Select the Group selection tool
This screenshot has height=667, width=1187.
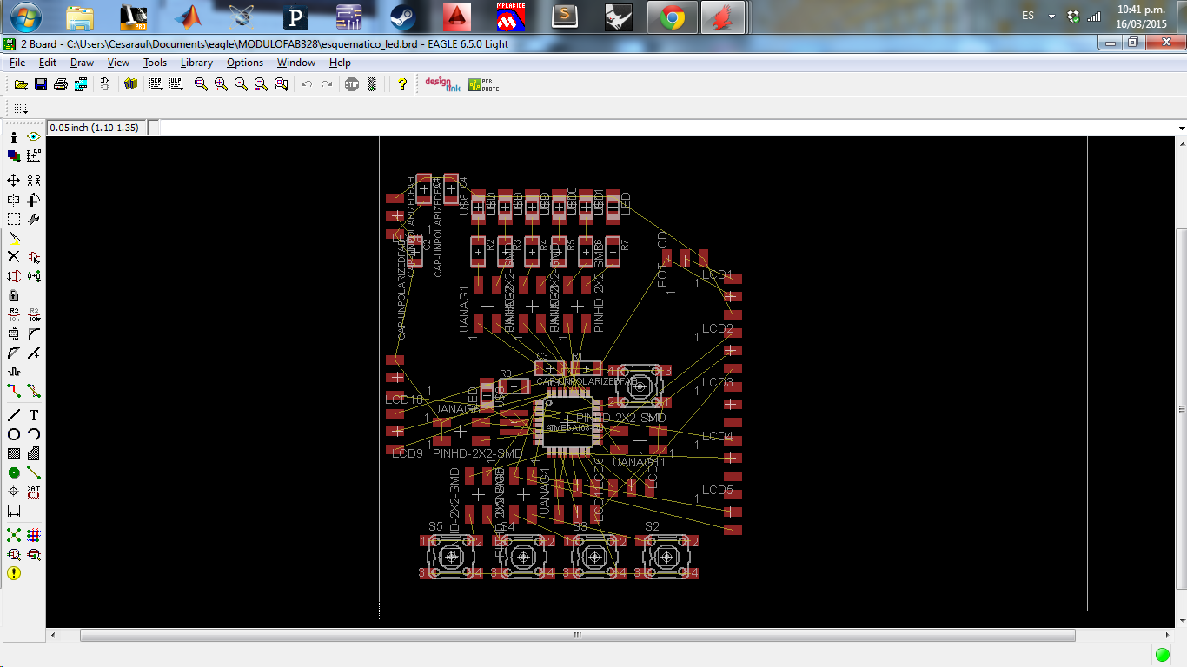pyautogui.click(x=14, y=219)
